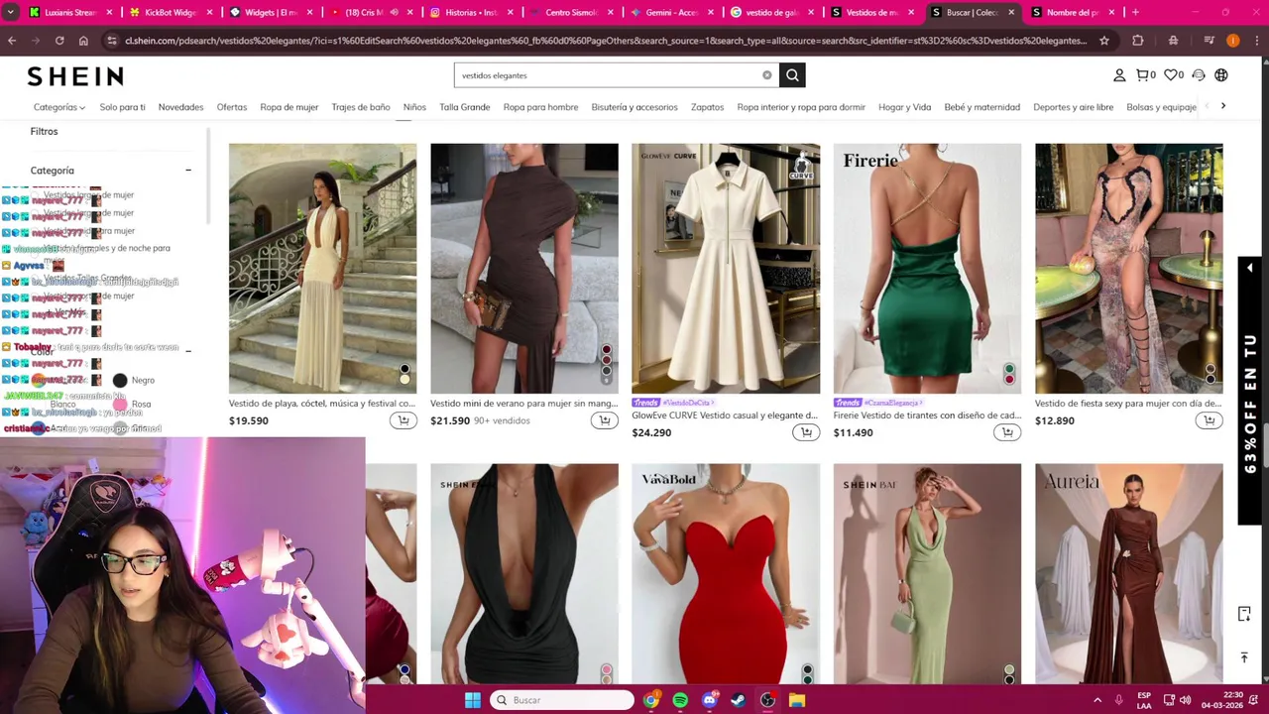Open Steam from the taskbar
The image size is (1269, 714).
tap(739, 700)
